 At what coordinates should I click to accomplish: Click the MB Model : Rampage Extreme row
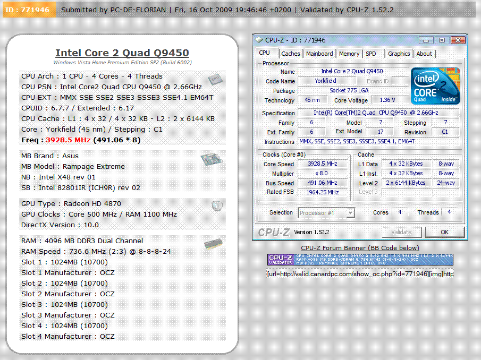coord(73,167)
